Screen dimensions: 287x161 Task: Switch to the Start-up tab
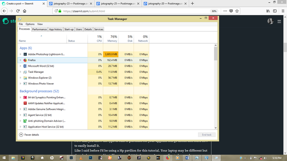click(x=69, y=30)
